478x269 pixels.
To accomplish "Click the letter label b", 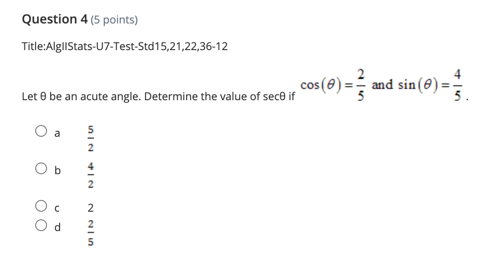I will (x=56, y=171).
